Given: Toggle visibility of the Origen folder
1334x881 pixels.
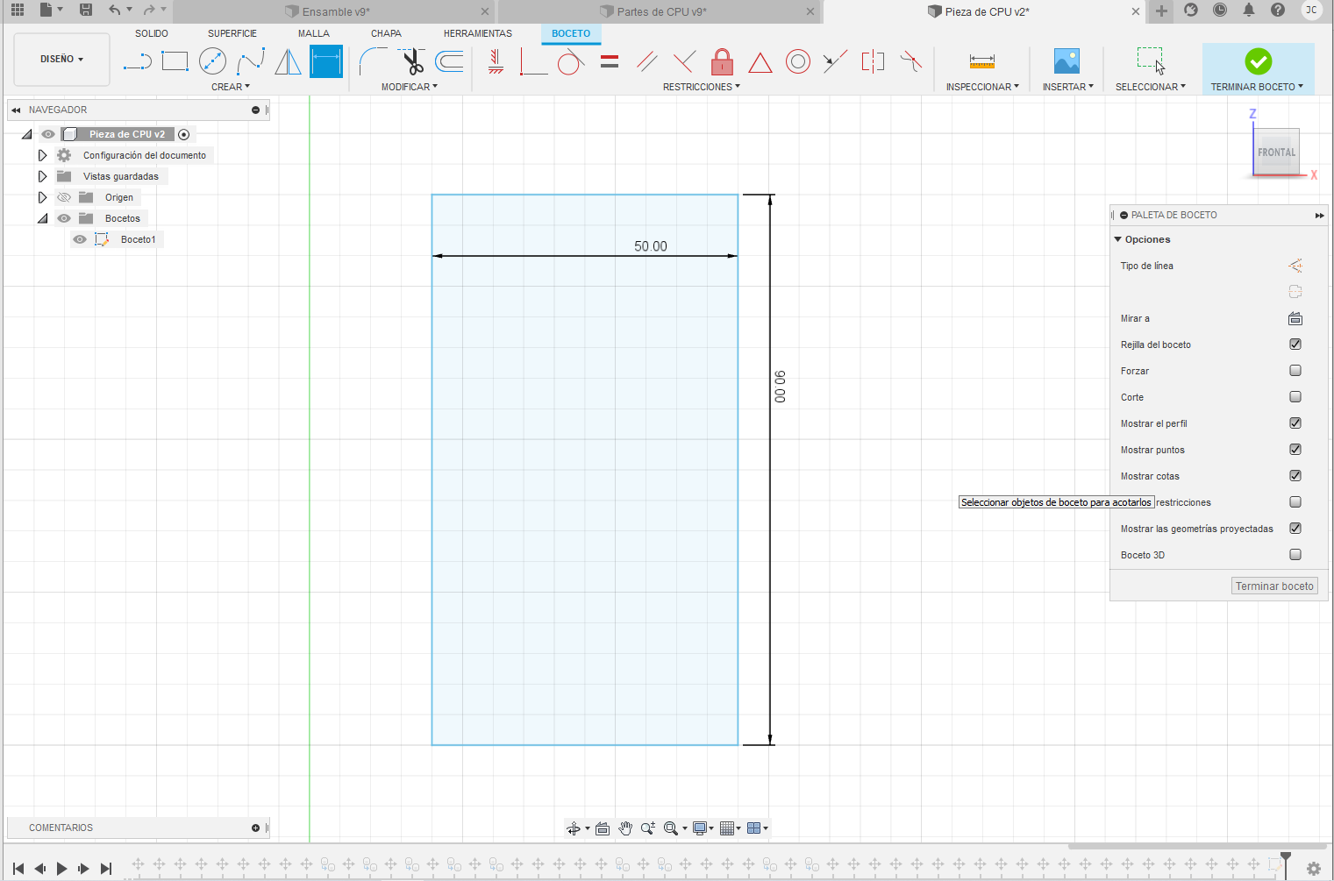Looking at the screenshot, I should coord(64,197).
